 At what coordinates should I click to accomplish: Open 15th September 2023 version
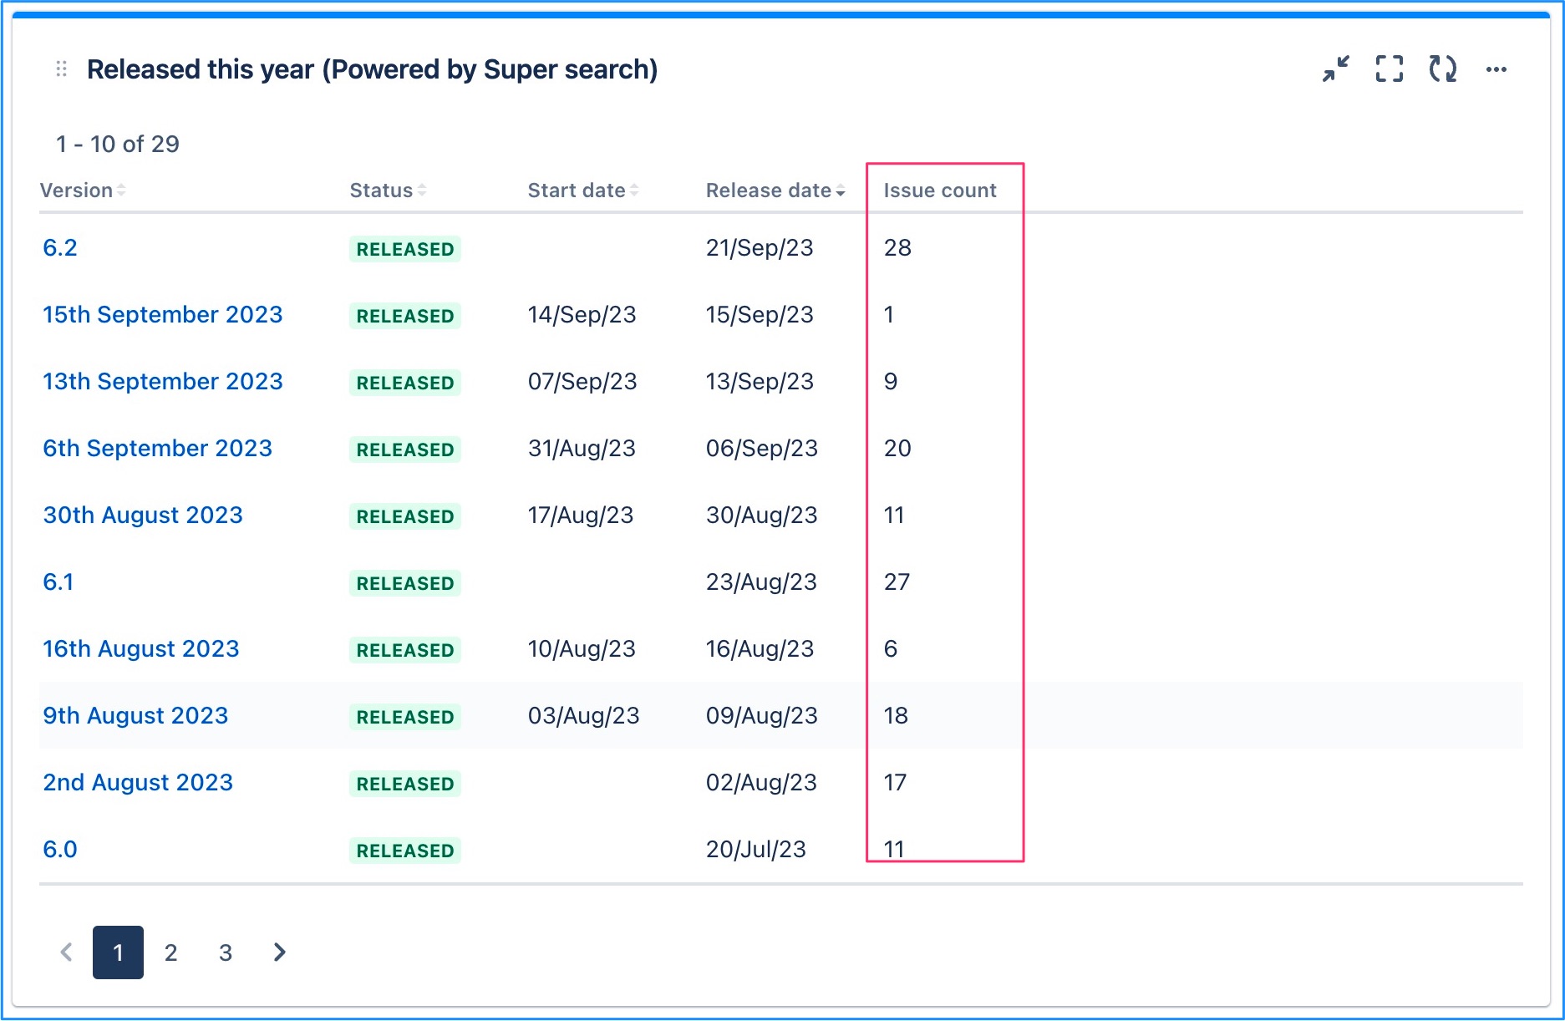tap(163, 315)
